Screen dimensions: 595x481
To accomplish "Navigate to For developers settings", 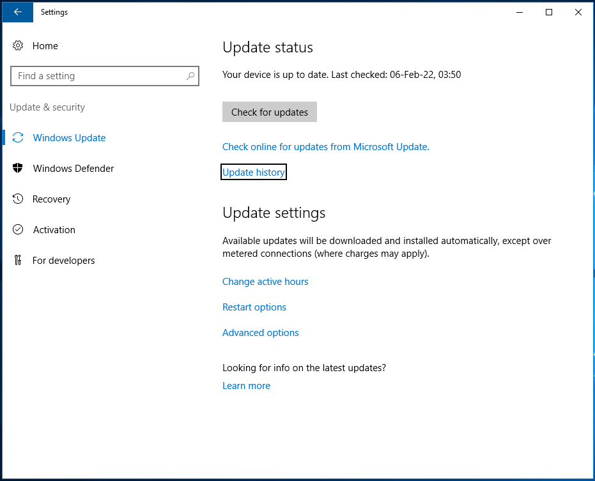I will click(x=64, y=260).
